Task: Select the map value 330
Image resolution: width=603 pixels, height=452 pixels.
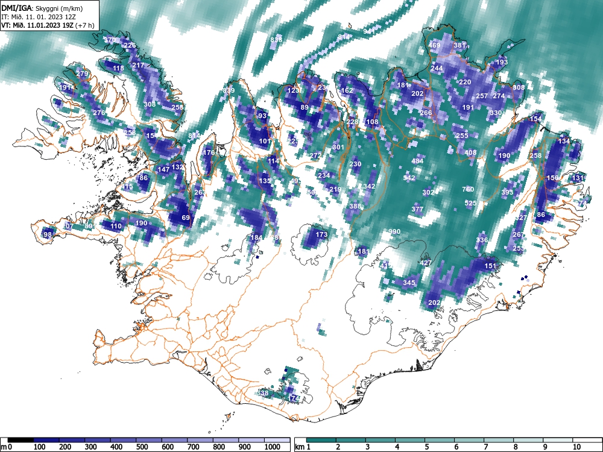Action: point(496,113)
